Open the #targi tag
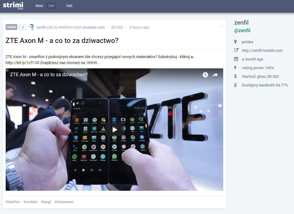The image size is (294, 214). click(x=46, y=202)
